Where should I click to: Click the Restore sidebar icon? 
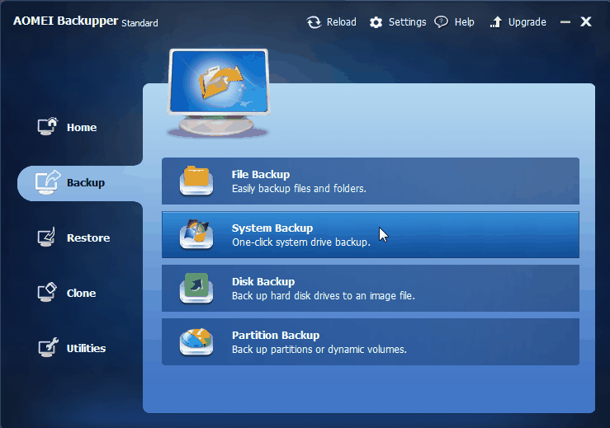(47, 238)
